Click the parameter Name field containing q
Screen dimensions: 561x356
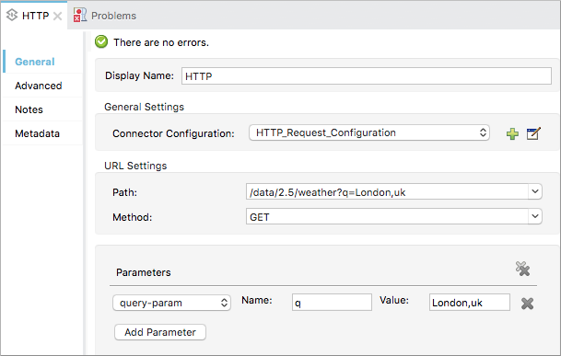(332, 303)
